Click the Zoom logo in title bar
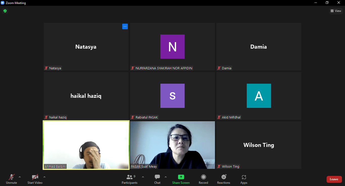 point(3,3)
